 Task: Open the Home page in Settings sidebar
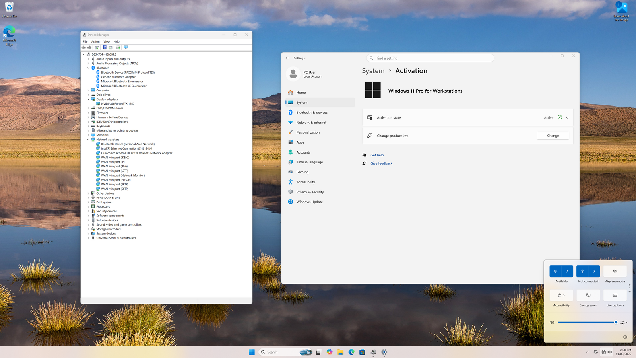click(320, 93)
